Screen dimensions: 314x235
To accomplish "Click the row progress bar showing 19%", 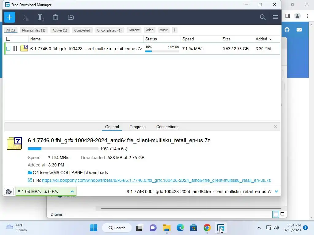I will pyautogui.click(x=162, y=51).
